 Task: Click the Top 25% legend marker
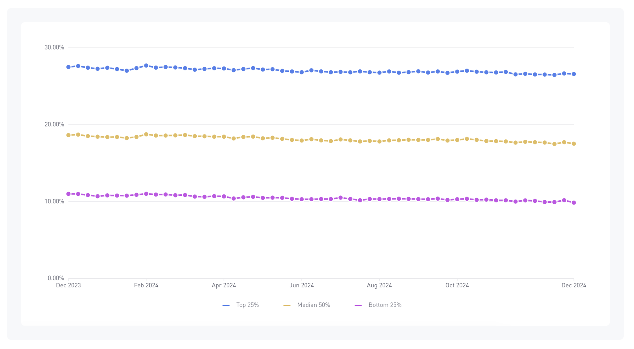pos(226,304)
